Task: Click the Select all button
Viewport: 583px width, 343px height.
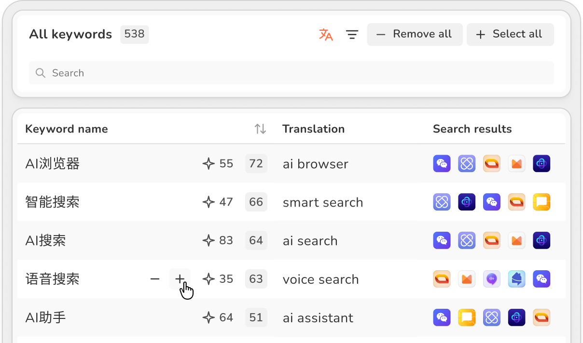Action: tap(510, 34)
